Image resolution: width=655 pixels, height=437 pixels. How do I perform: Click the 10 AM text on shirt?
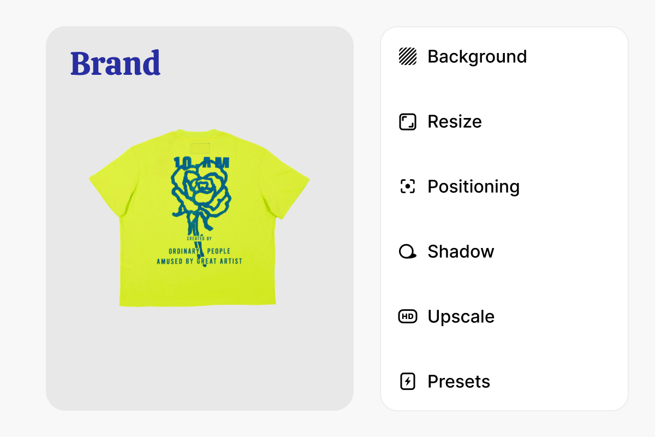(x=201, y=162)
